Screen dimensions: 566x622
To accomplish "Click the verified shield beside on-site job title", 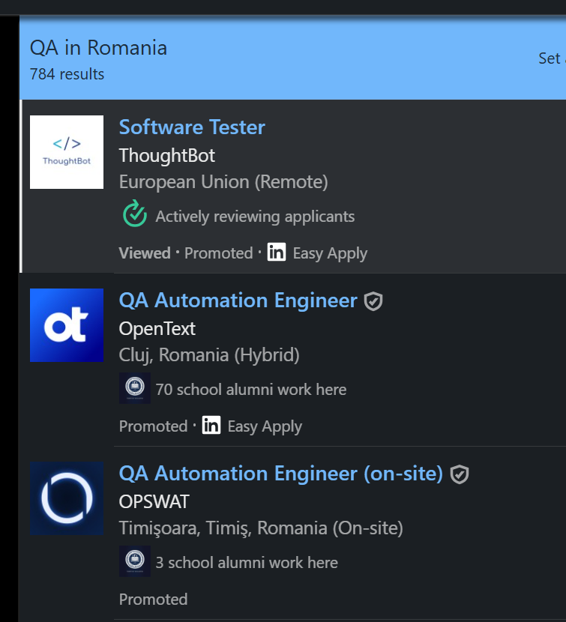I will tap(460, 474).
